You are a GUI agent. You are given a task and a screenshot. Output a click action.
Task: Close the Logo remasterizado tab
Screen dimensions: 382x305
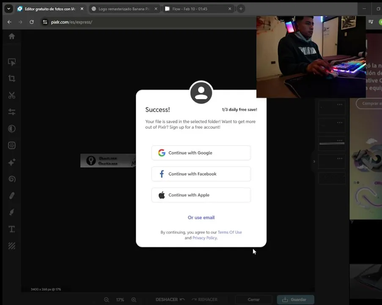pyautogui.click(x=156, y=9)
